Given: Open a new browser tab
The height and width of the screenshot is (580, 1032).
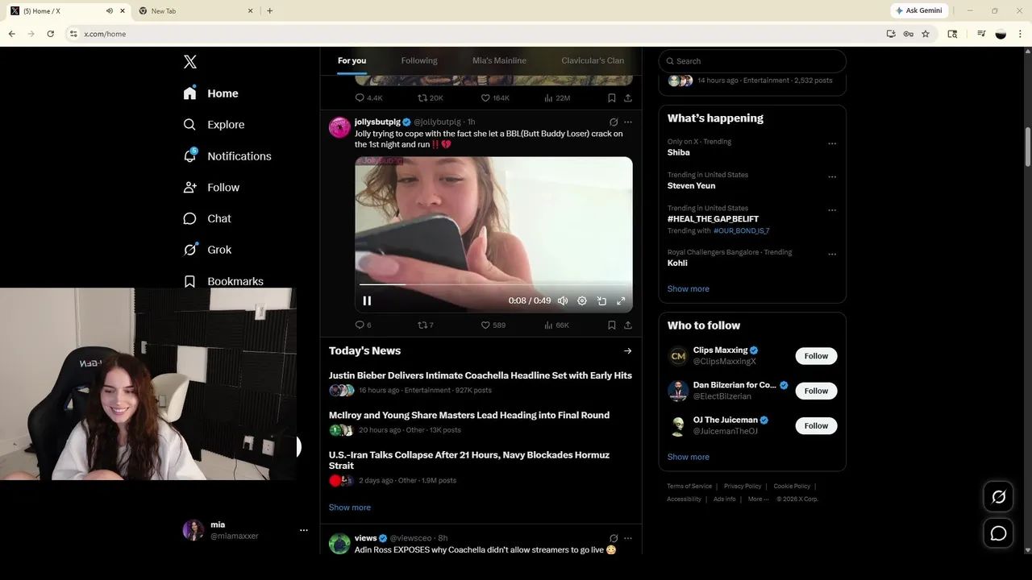Looking at the screenshot, I should click(269, 10).
